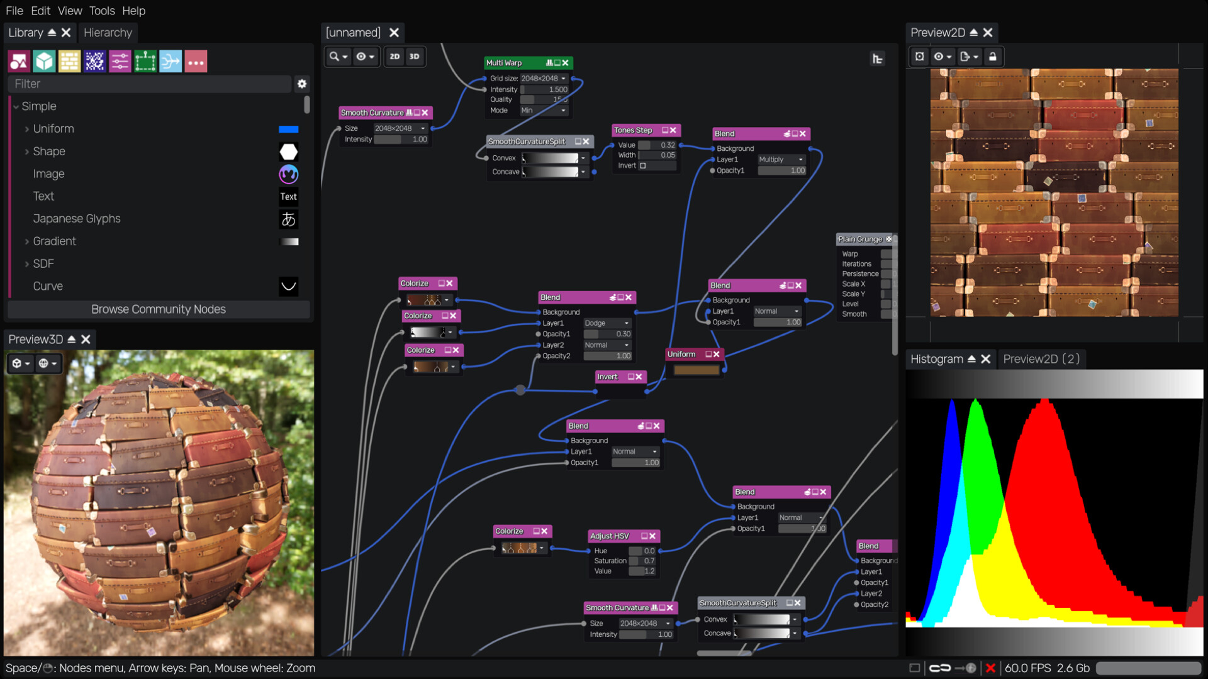Open the filters category in the Library

pyautogui.click(x=120, y=61)
